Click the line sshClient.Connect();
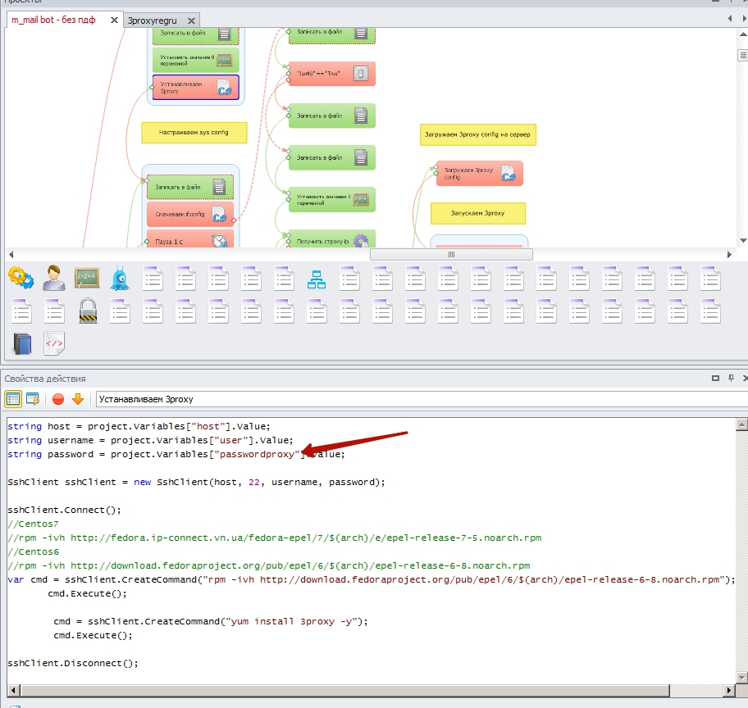 pyautogui.click(x=65, y=511)
